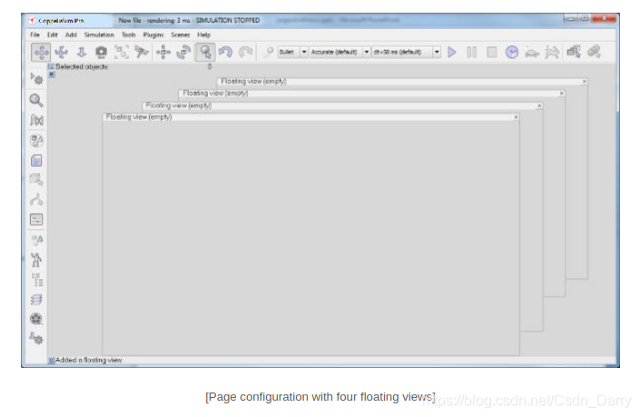
Task: Open the Tools menu
Action: 129,34
